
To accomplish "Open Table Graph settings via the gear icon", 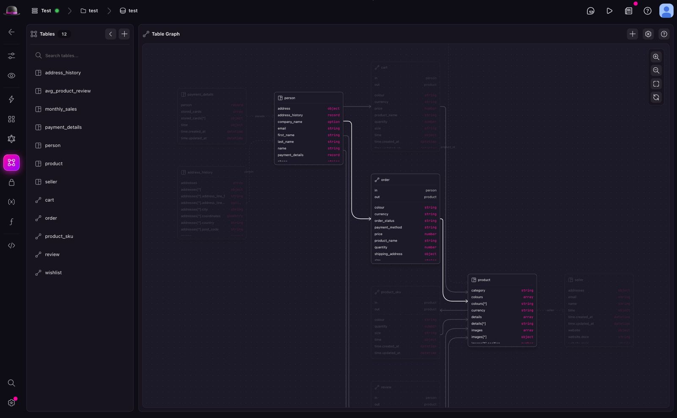I will [648, 34].
